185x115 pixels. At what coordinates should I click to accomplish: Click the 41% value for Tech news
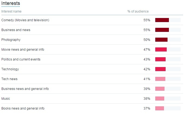[x=147, y=79]
